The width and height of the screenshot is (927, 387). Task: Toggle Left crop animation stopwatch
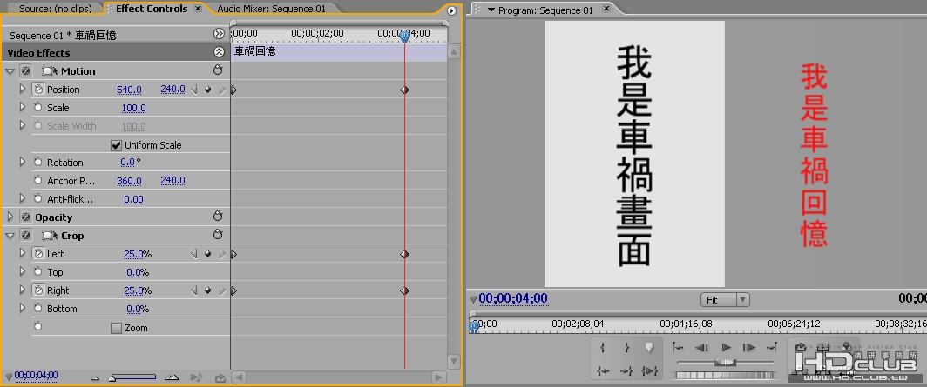[x=38, y=254]
